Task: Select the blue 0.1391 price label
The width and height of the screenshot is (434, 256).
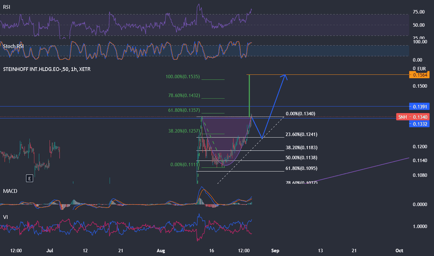Action: (419, 107)
